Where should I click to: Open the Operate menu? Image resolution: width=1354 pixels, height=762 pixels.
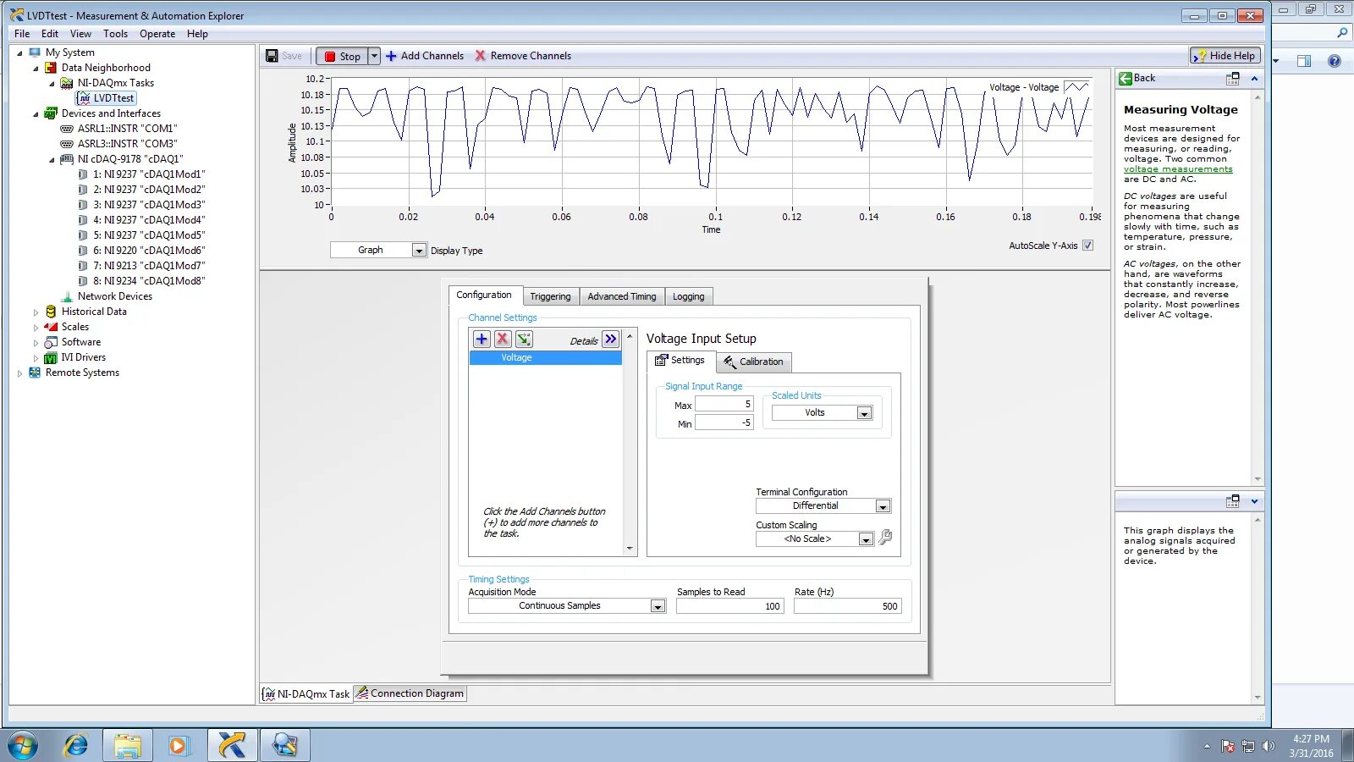click(x=157, y=34)
